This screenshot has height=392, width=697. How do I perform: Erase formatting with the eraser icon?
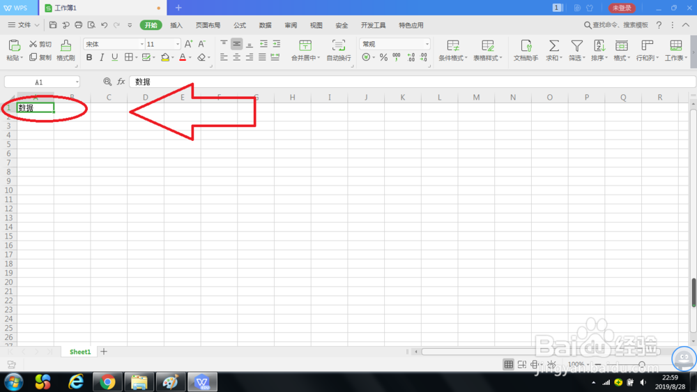coord(202,57)
